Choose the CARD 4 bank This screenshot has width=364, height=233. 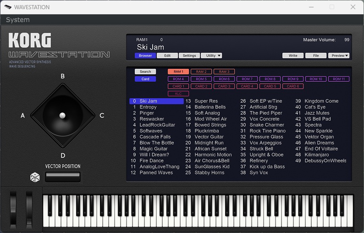(247, 86)
